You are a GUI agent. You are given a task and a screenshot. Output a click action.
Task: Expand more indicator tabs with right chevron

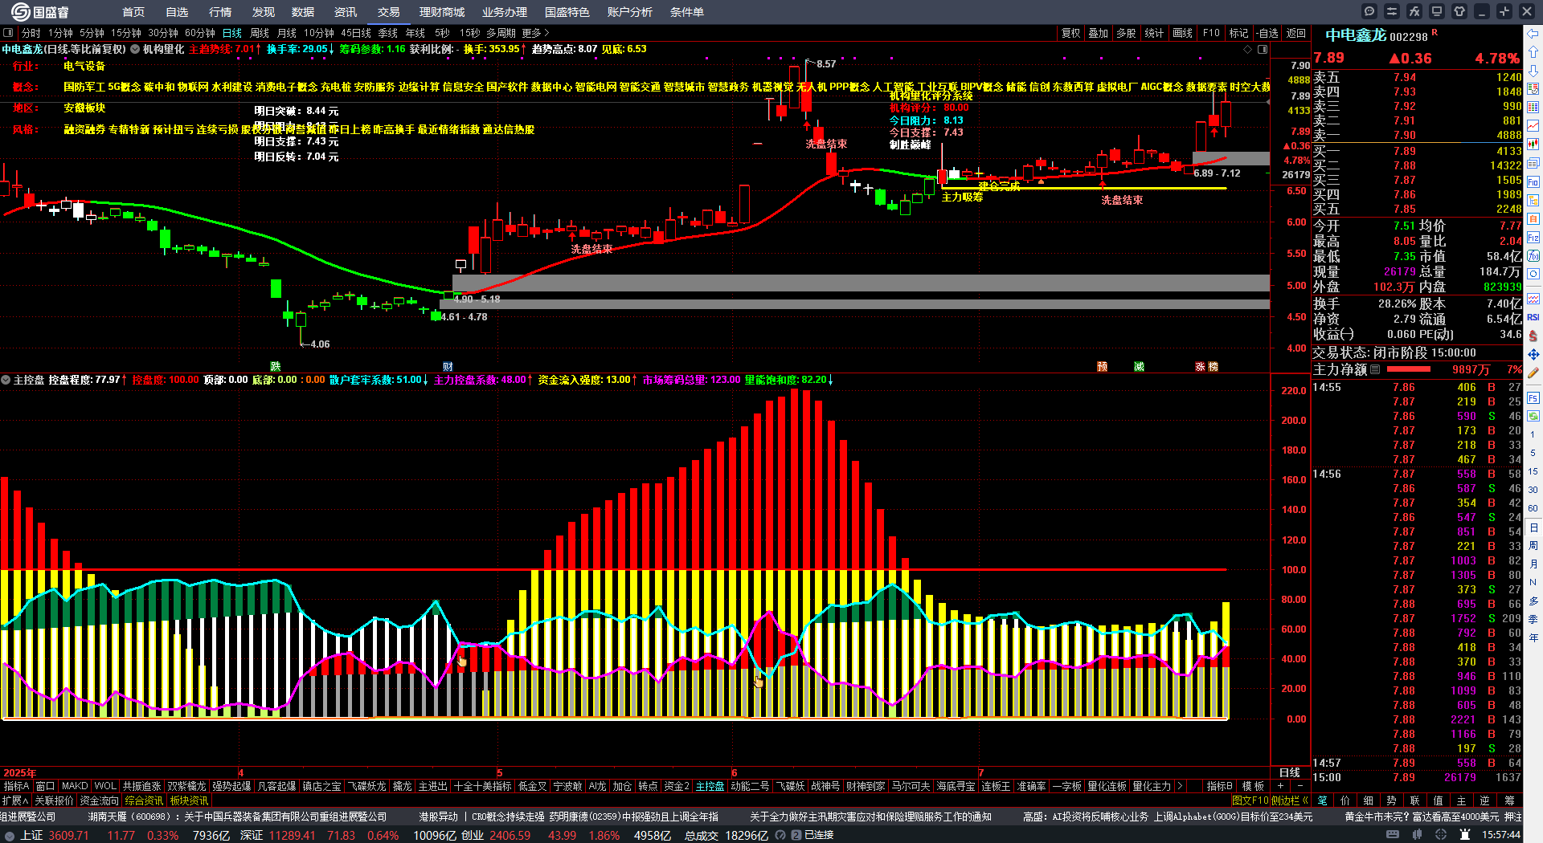tap(1180, 786)
